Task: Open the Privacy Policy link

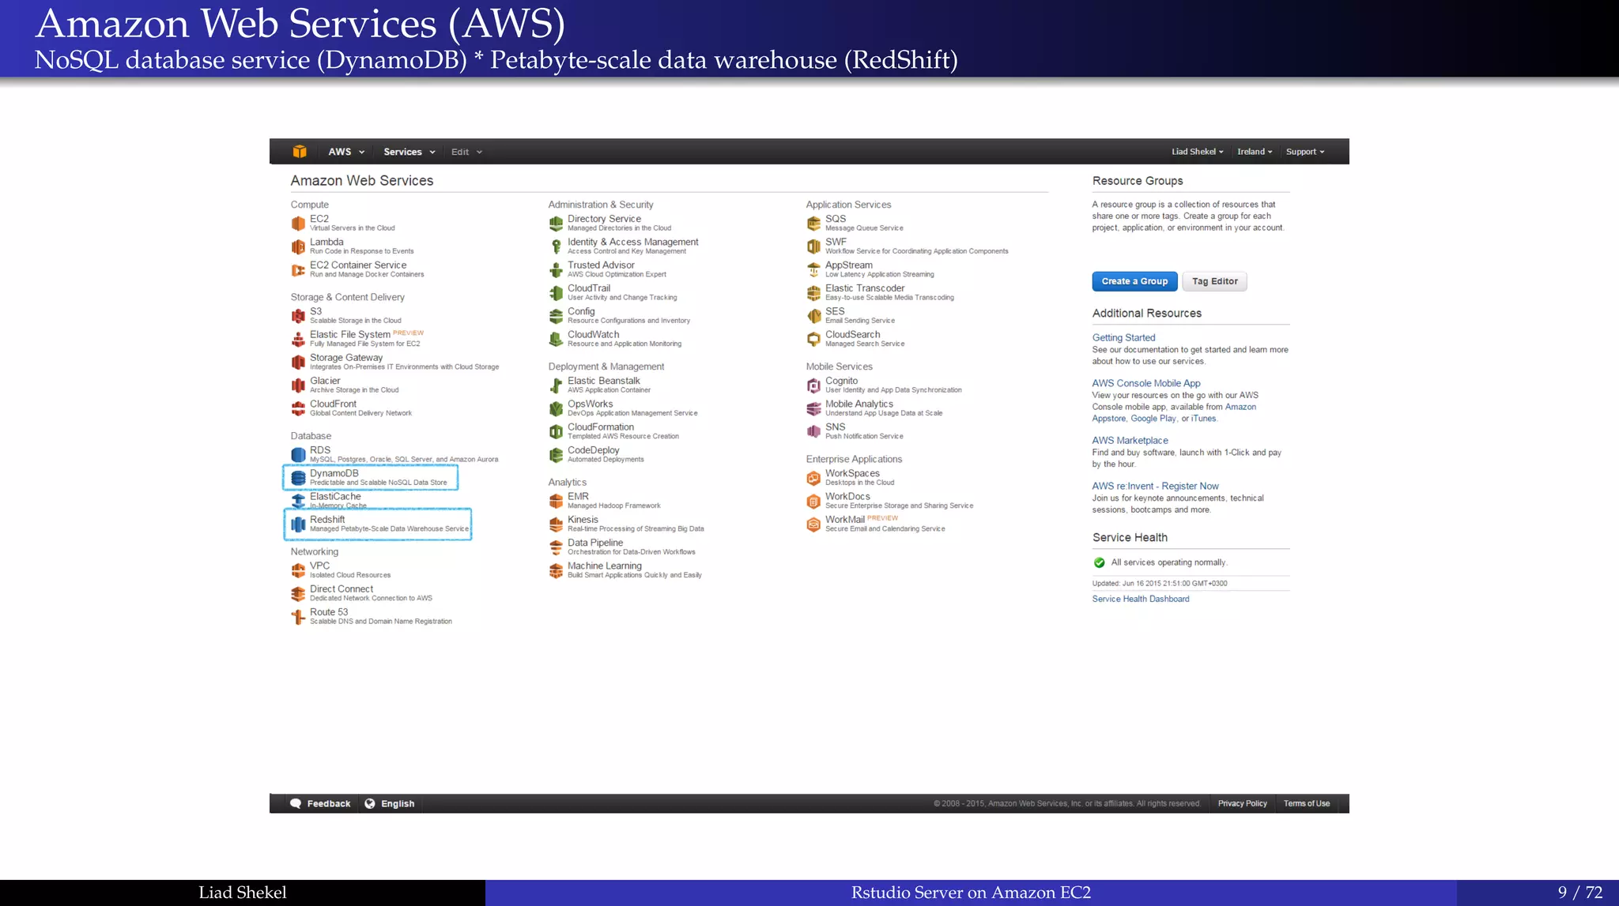Action: 1242,803
